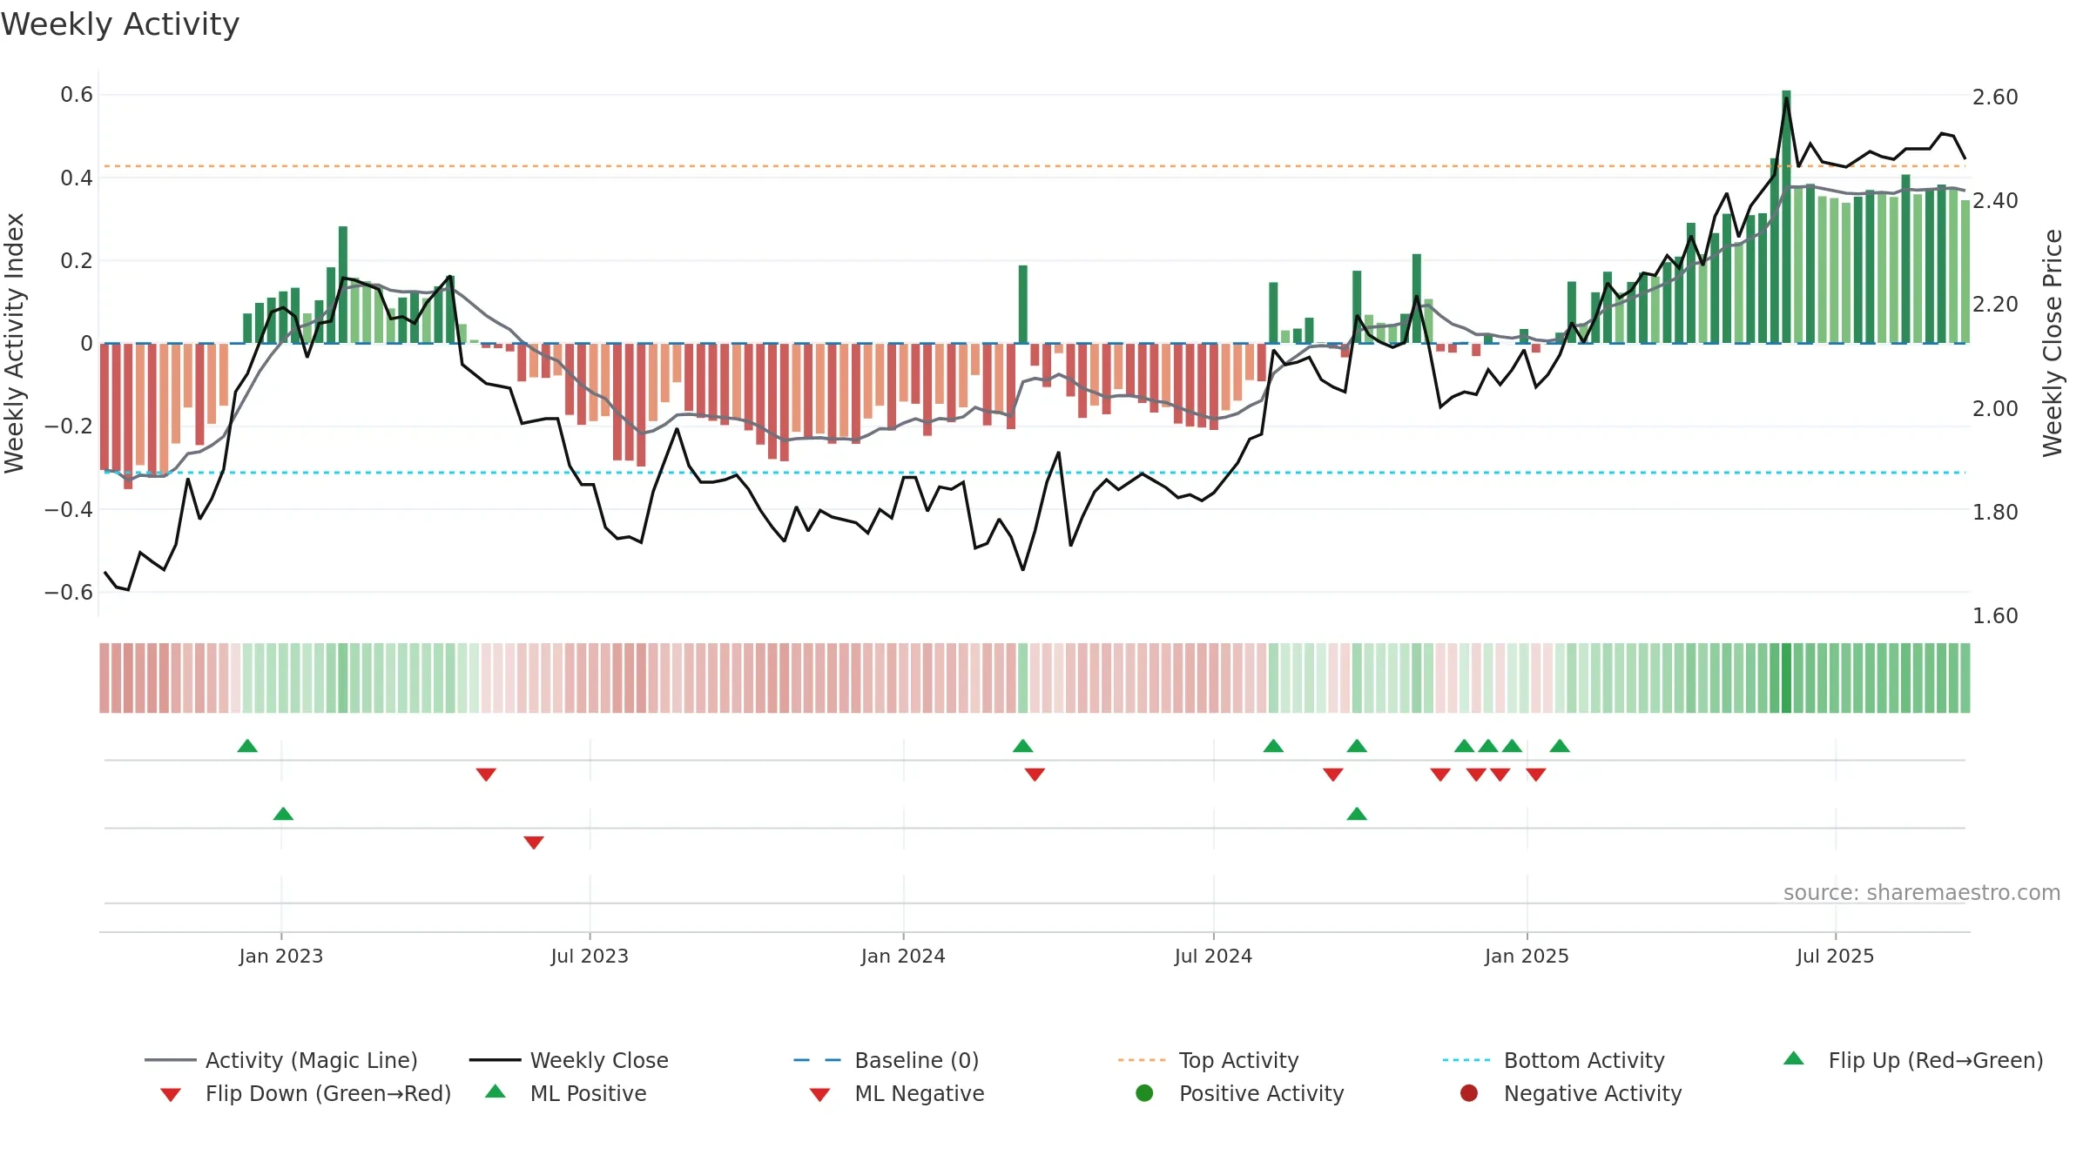This screenshot has width=2090, height=1175.
Task: Toggle the Top Activity legend entry
Action: tap(1209, 1060)
